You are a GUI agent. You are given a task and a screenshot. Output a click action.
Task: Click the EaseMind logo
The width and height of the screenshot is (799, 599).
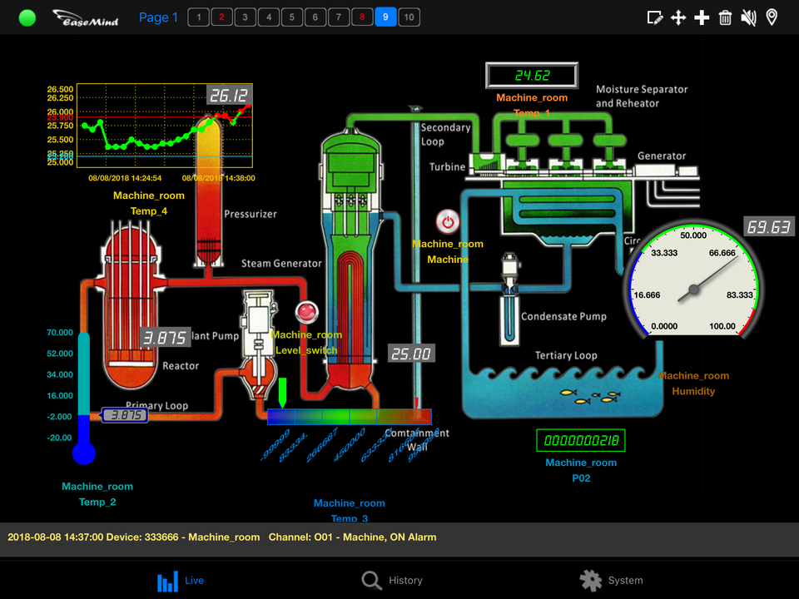(86, 17)
